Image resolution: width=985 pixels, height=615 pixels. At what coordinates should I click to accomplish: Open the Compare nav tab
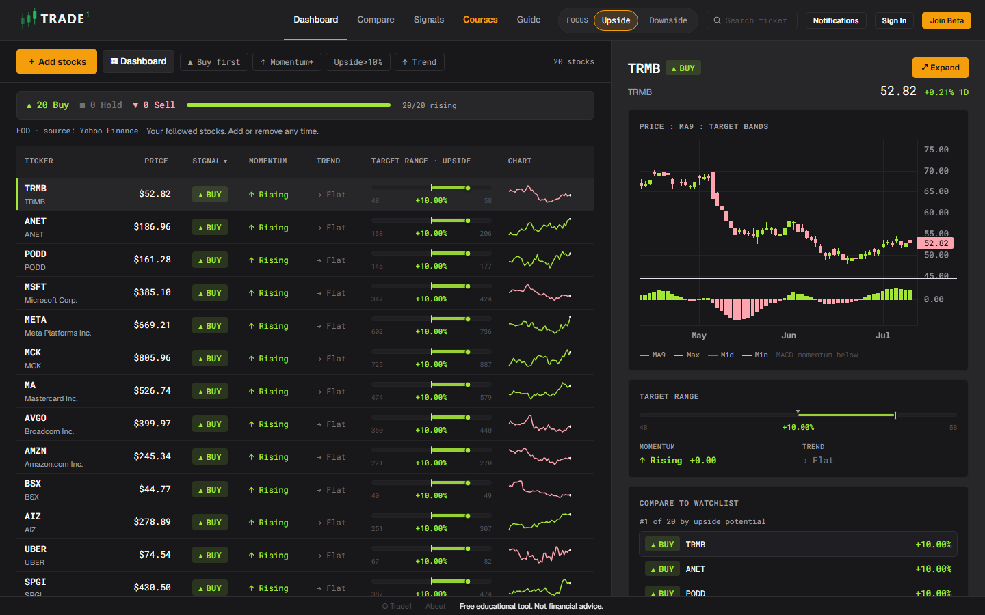pos(376,20)
